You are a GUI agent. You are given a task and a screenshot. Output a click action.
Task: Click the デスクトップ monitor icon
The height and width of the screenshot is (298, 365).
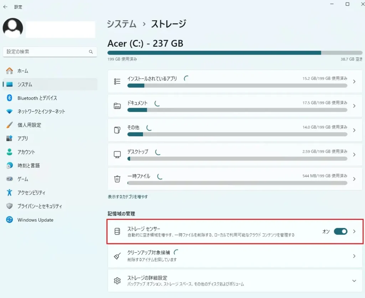point(117,155)
